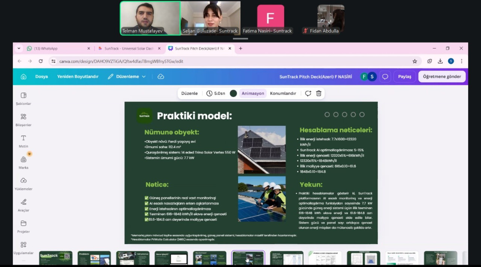Open Chrome downloads icon
481x267 pixels.
440,61
